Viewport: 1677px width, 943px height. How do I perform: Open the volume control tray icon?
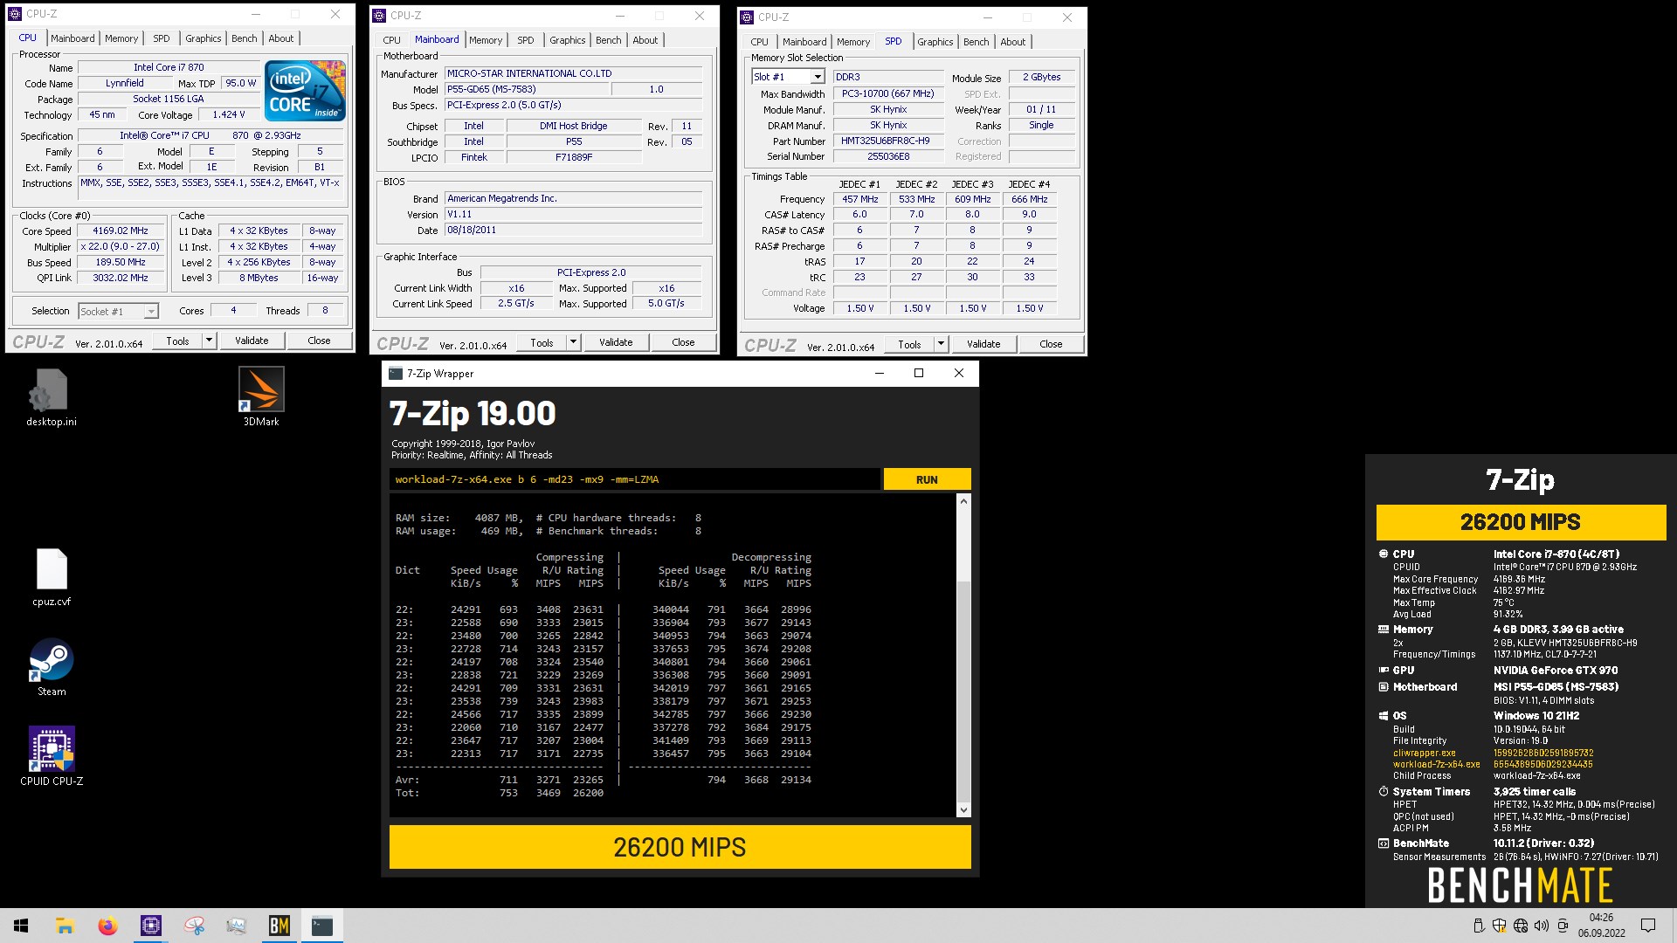[x=1542, y=926]
